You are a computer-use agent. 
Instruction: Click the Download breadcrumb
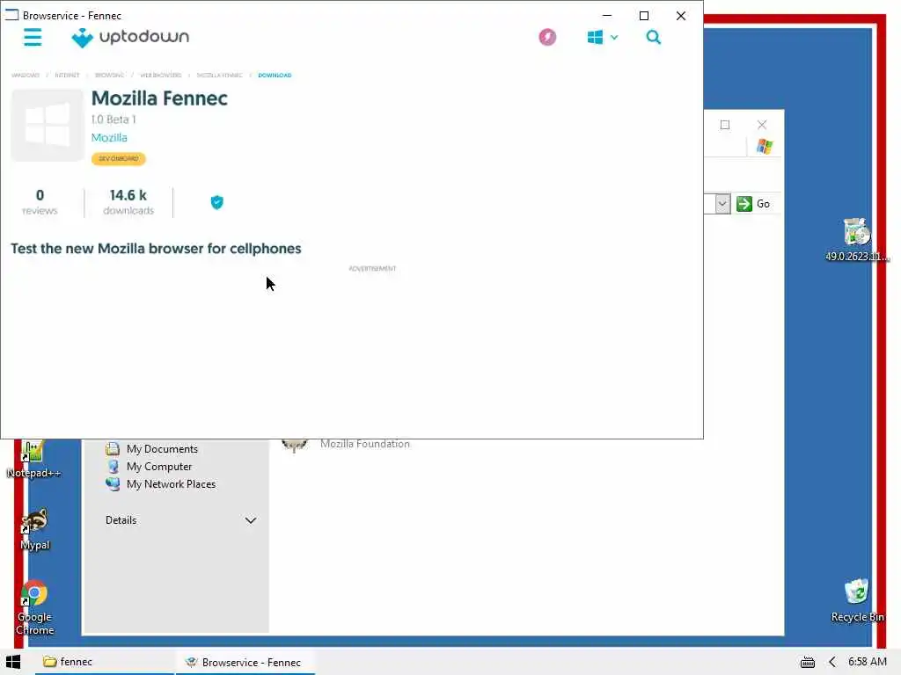tap(275, 76)
